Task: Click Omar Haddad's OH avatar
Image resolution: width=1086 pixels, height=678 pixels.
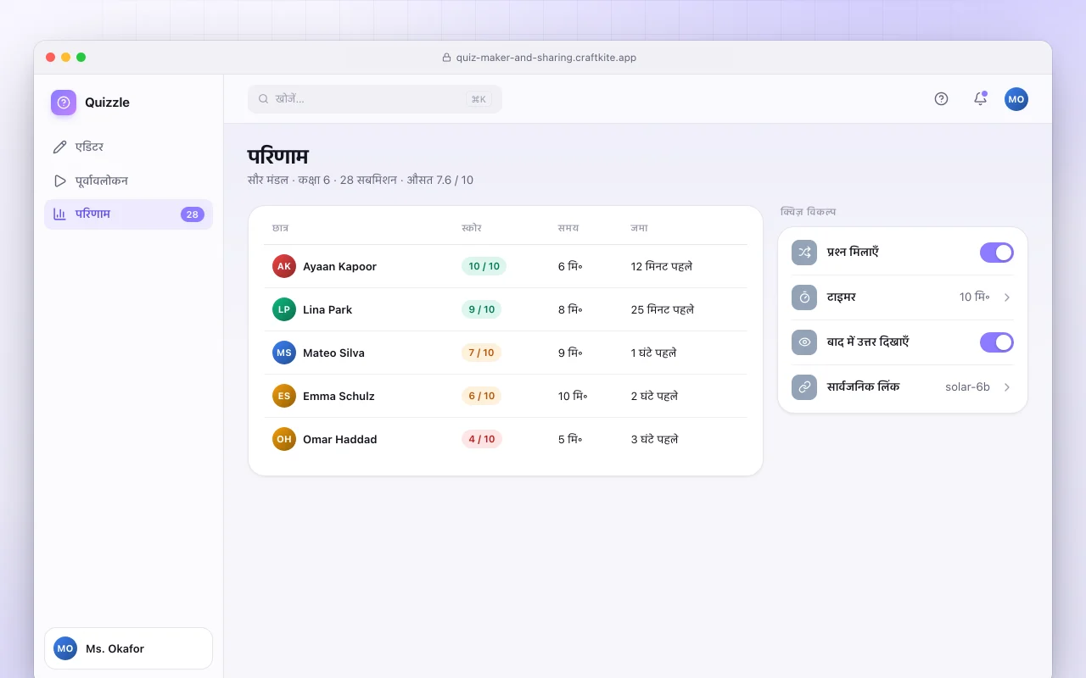Action: tap(284, 439)
